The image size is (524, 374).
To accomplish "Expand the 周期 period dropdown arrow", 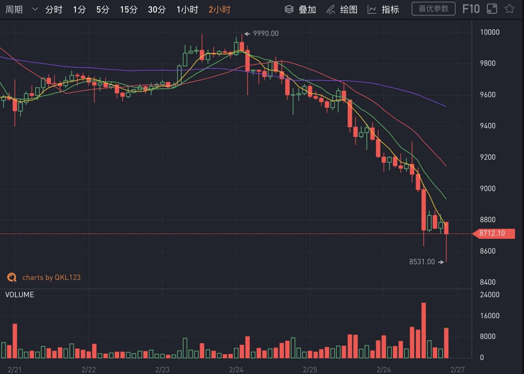I will tap(35, 9).
